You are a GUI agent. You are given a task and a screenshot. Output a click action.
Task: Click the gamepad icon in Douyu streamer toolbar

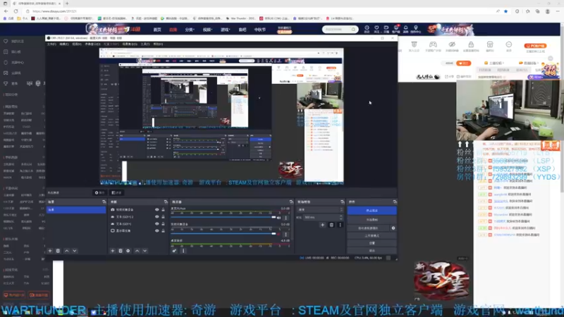(x=433, y=44)
